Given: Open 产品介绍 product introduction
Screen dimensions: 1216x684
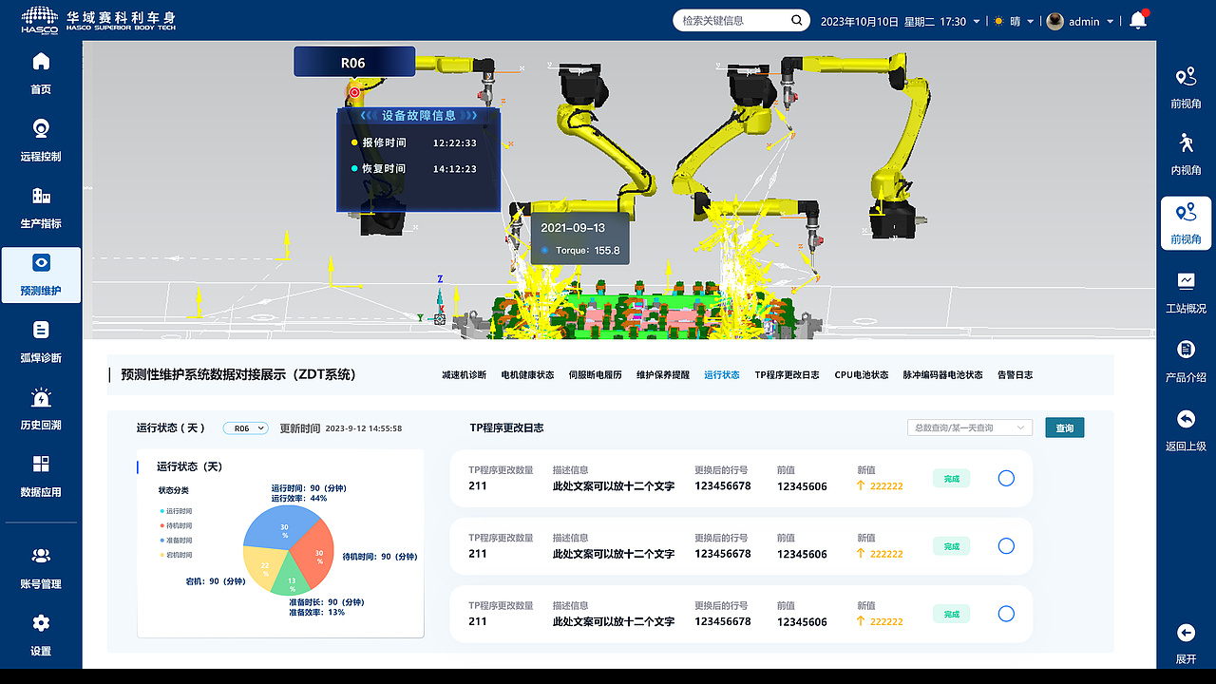Looking at the screenshot, I should click(1186, 361).
